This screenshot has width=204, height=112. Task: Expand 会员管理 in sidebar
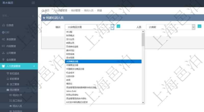tap(19, 60)
